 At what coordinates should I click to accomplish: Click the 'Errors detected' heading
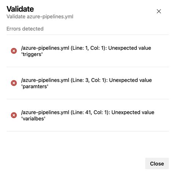pyautogui.click(x=25, y=29)
